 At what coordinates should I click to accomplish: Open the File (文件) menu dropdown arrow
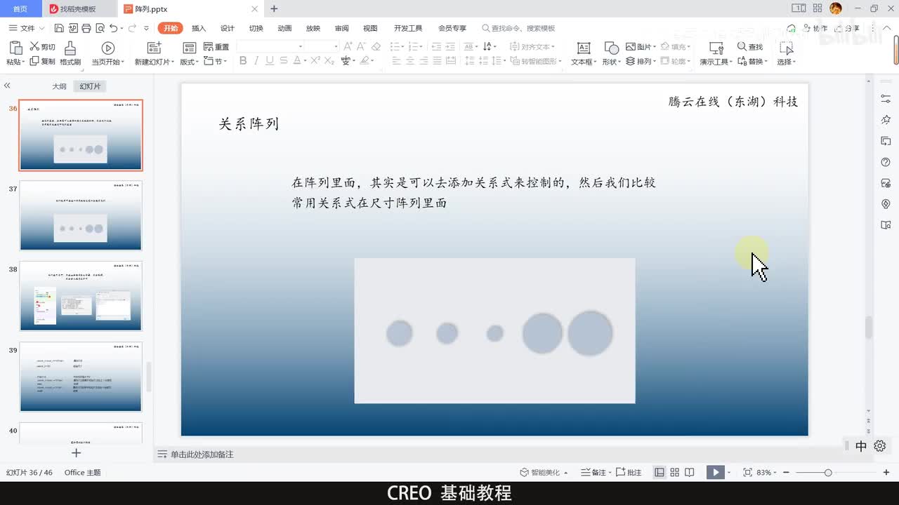(42, 28)
